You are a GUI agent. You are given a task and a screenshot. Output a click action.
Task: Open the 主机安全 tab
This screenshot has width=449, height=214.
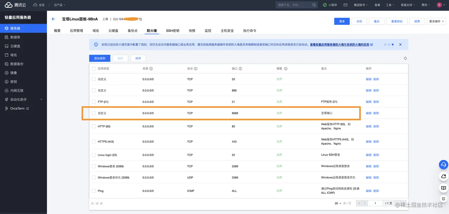227,31
